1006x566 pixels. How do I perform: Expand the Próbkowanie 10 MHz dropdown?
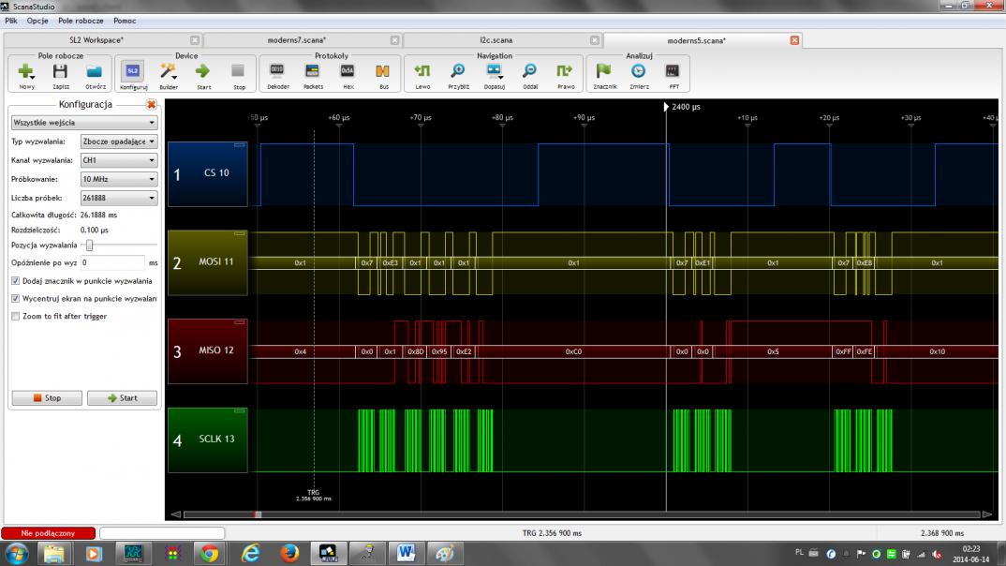click(x=118, y=179)
